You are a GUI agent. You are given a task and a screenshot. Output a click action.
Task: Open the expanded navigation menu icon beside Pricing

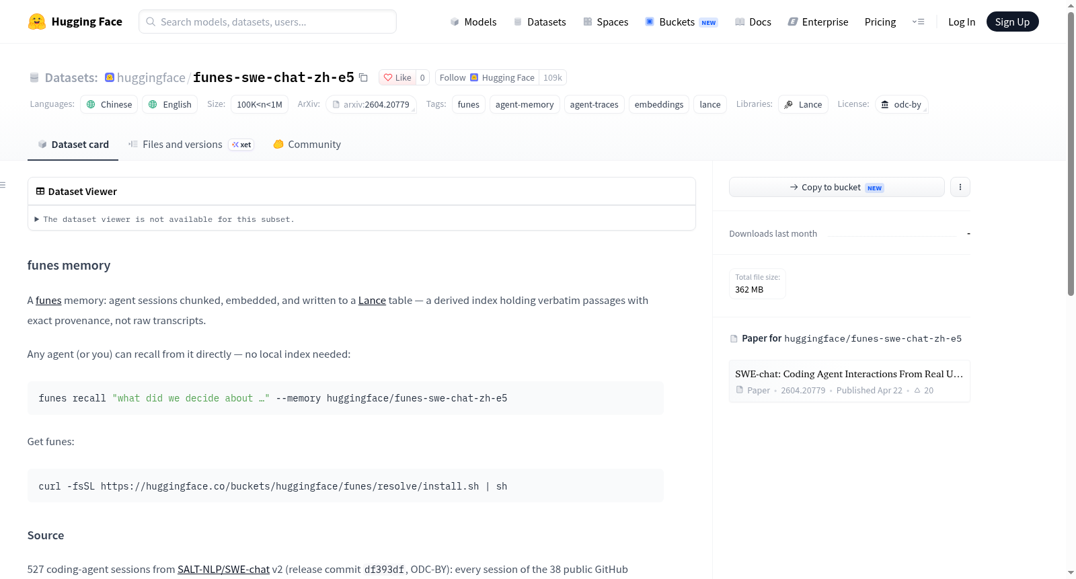pos(918,22)
